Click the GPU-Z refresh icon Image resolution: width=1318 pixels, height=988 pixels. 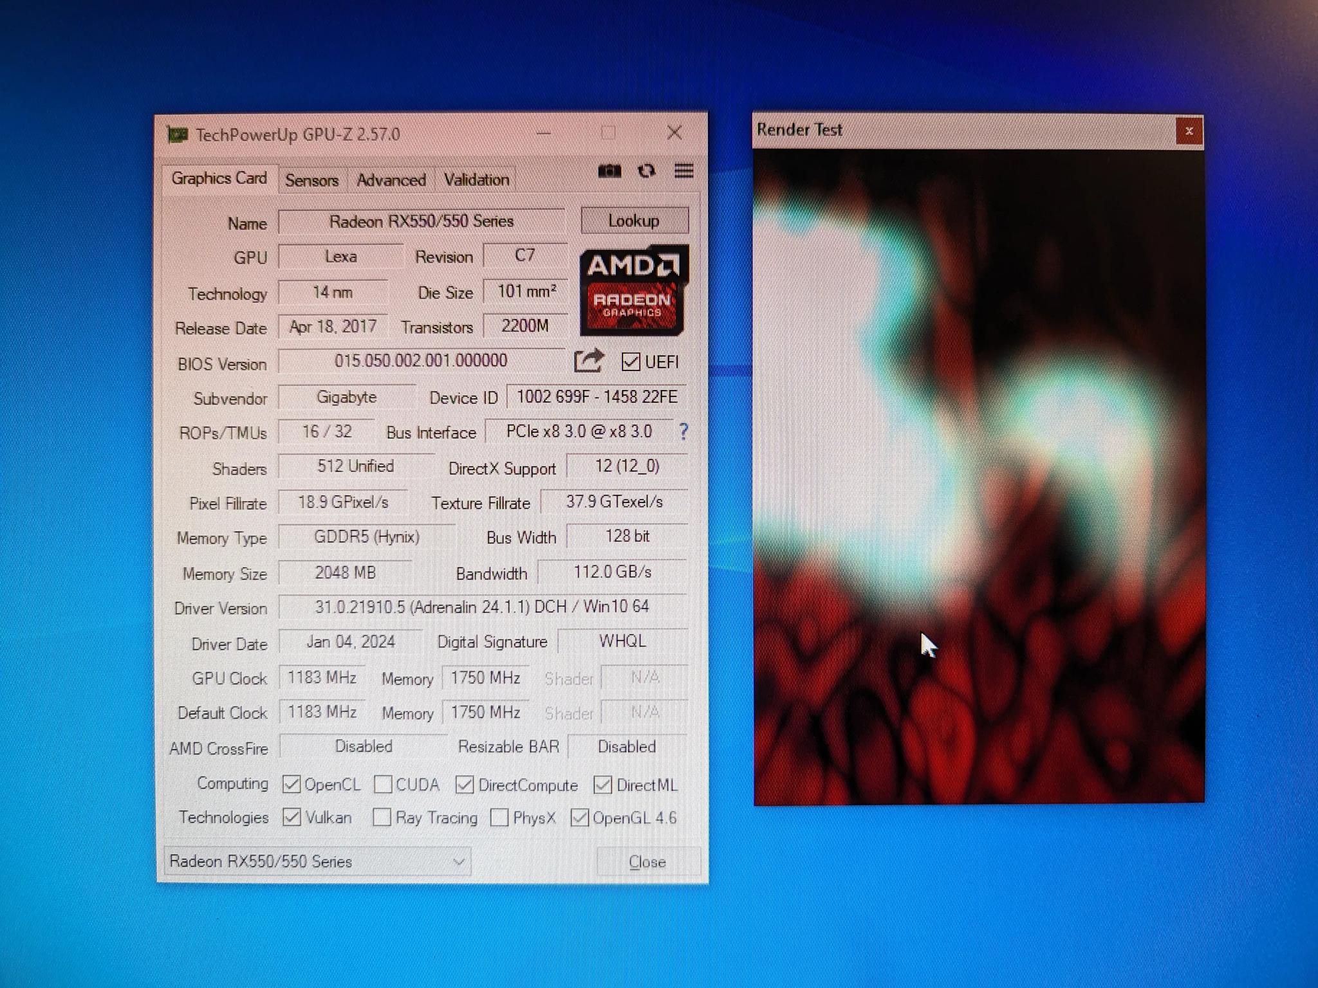click(646, 171)
